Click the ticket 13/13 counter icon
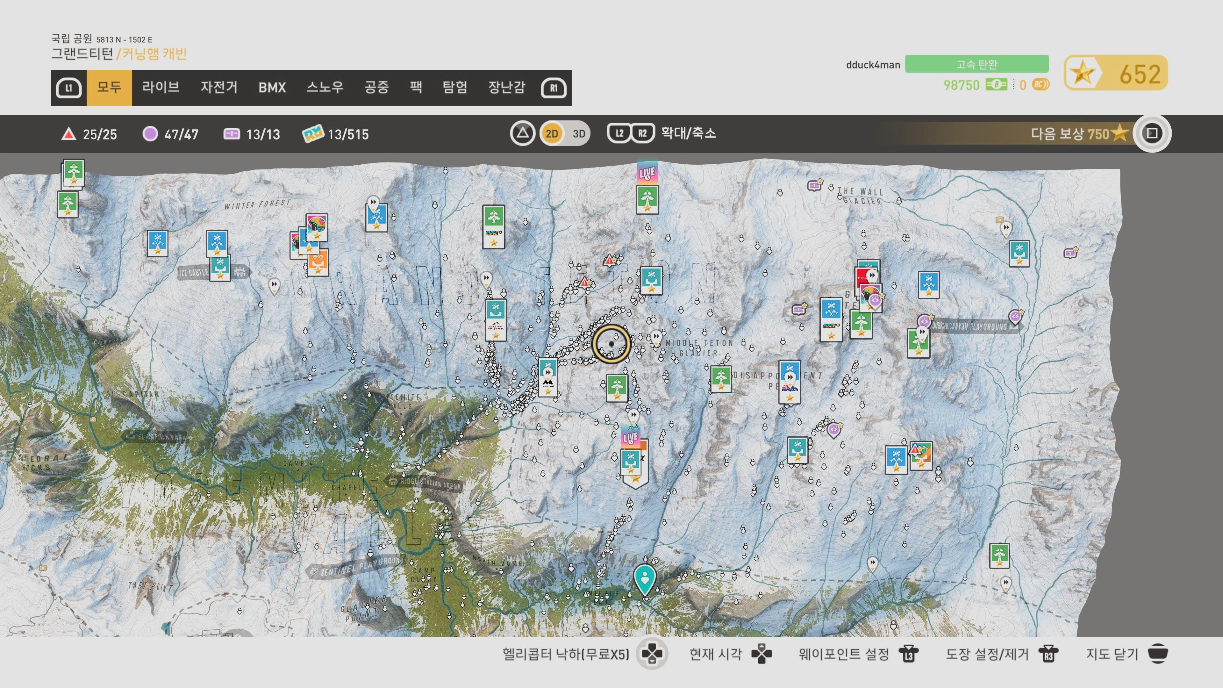The image size is (1223, 688). click(x=231, y=134)
